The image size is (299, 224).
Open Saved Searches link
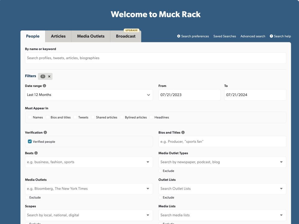(x=225, y=36)
